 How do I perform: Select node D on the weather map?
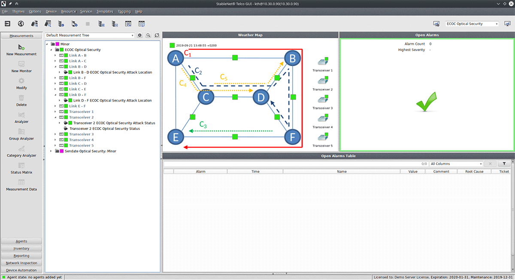(261, 98)
